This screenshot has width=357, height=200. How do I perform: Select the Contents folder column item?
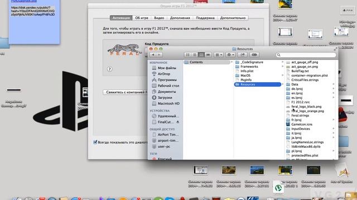[207, 62]
